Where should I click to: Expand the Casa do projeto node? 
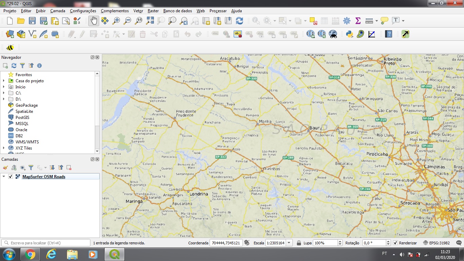pyautogui.click(x=4, y=81)
